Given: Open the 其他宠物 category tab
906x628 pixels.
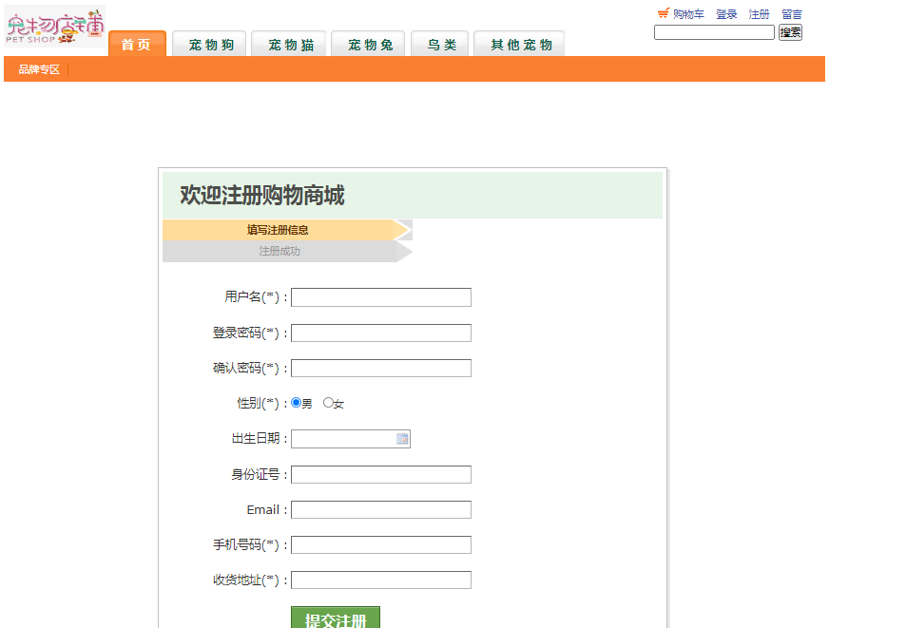Looking at the screenshot, I should [519, 44].
